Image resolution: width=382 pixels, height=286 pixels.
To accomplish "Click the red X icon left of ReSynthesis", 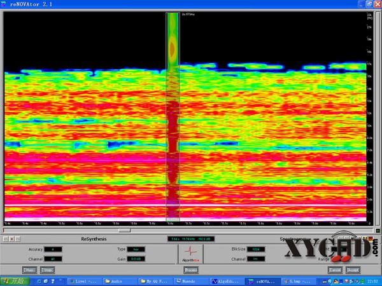I will [11, 239].
